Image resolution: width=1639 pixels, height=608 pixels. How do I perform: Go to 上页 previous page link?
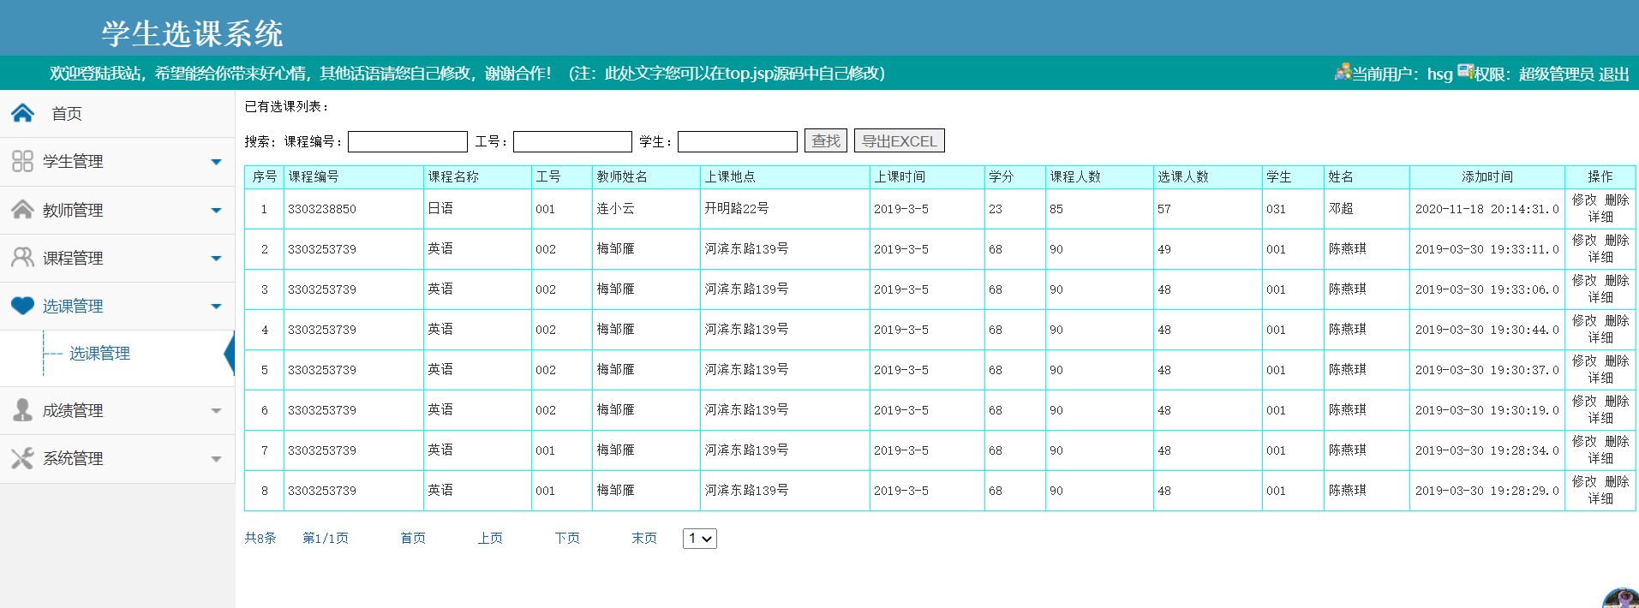click(x=490, y=538)
